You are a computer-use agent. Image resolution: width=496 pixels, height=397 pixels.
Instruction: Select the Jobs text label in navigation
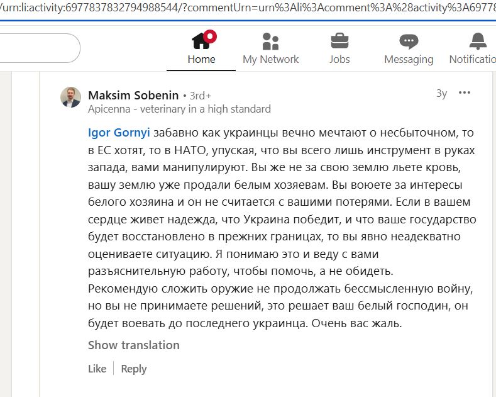point(339,59)
